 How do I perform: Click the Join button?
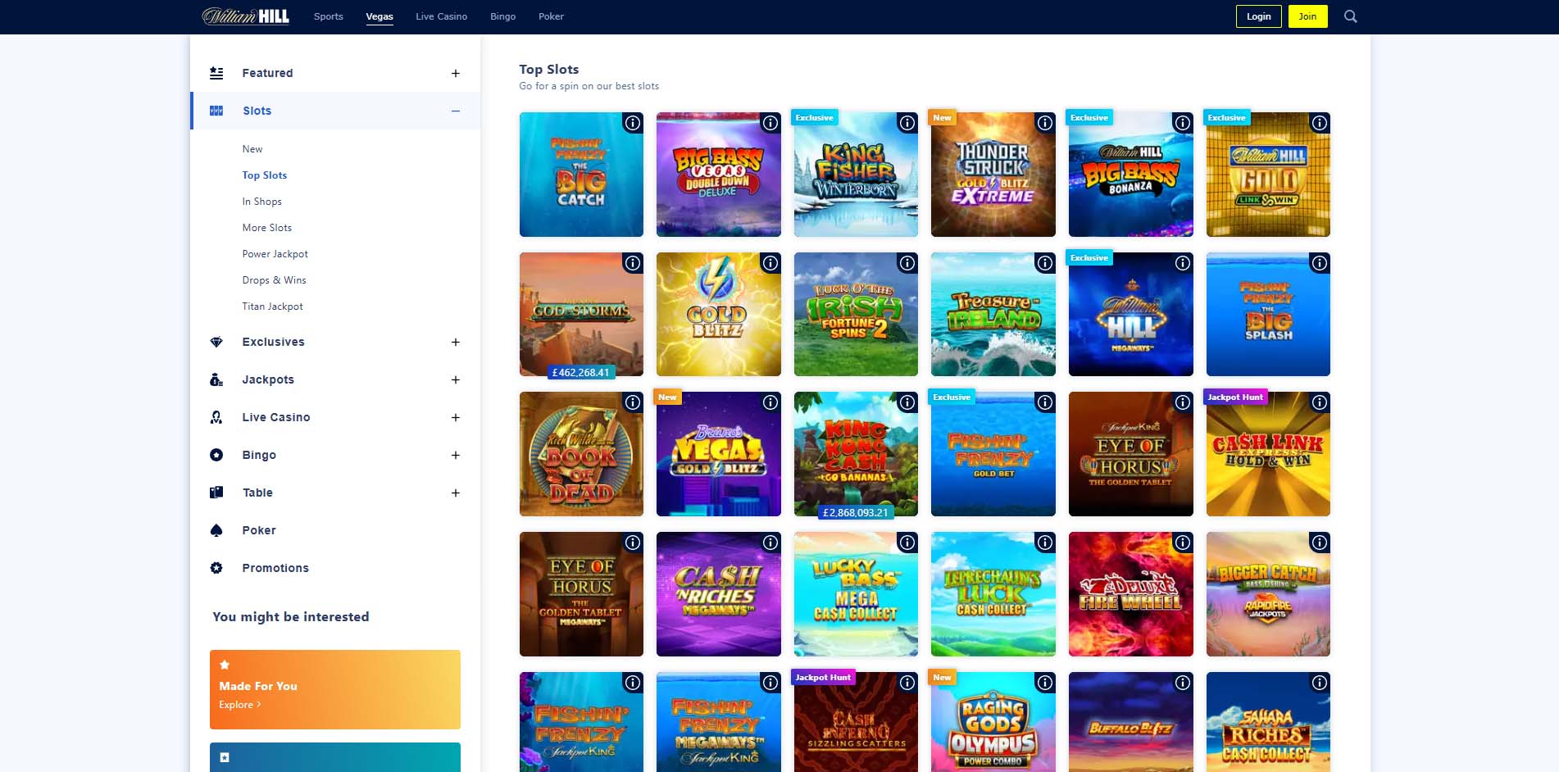coord(1308,16)
